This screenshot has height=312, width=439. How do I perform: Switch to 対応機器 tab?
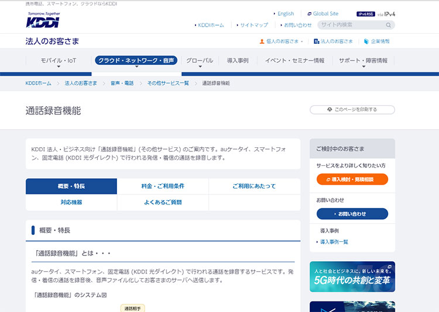point(71,202)
